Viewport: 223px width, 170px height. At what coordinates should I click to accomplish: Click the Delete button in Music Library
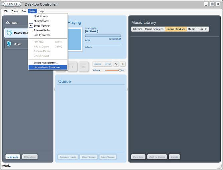point(174,157)
